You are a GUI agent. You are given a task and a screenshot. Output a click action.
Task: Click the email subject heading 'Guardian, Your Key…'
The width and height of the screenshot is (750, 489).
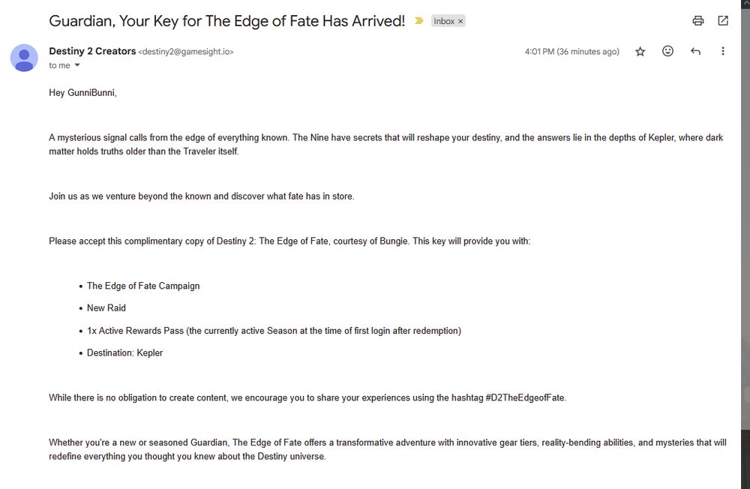pos(226,21)
